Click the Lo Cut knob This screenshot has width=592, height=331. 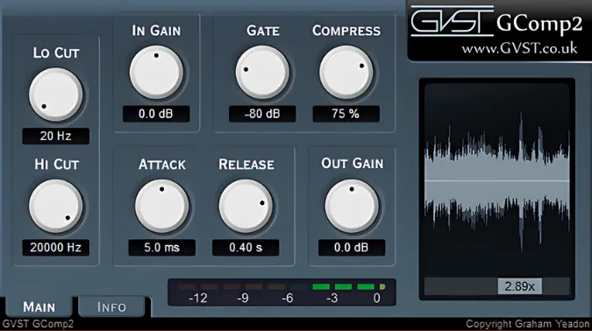[56, 95]
